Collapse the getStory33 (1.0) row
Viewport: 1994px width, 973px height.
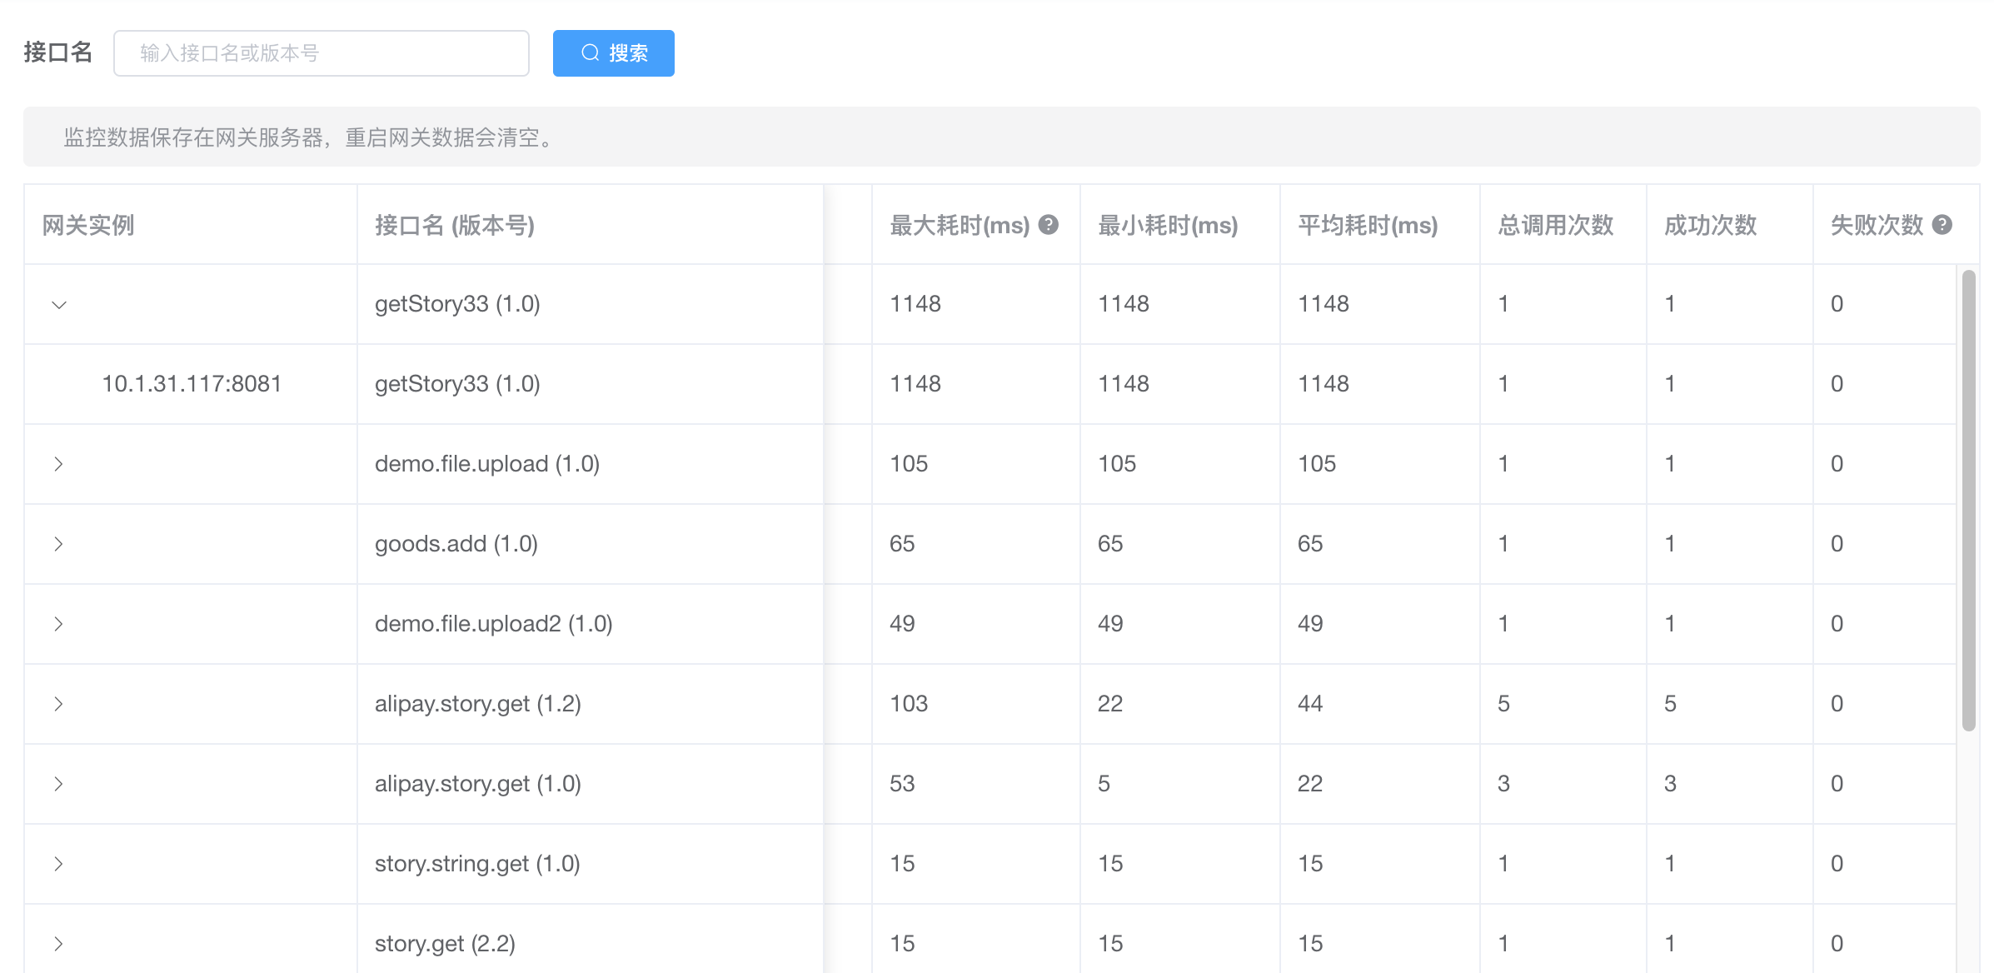click(59, 305)
